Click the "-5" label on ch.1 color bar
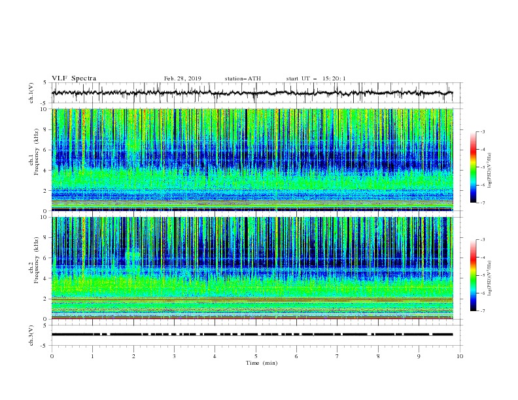This screenshot has width=518, height=400. tap(482, 167)
